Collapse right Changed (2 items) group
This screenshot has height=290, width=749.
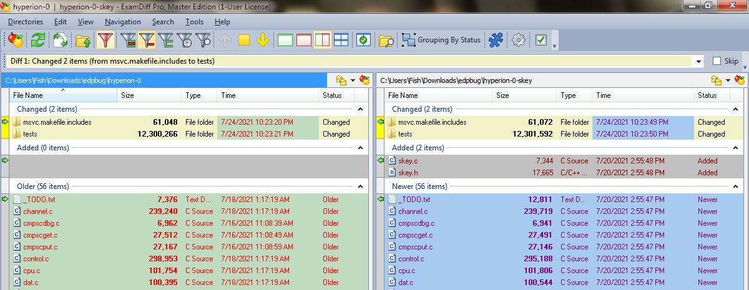coord(735,109)
